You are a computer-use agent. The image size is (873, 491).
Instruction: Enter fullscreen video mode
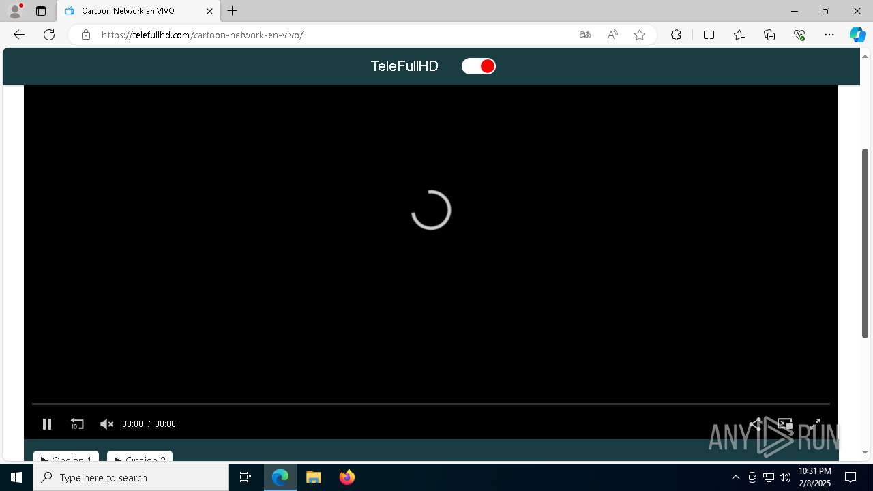(x=814, y=424)
